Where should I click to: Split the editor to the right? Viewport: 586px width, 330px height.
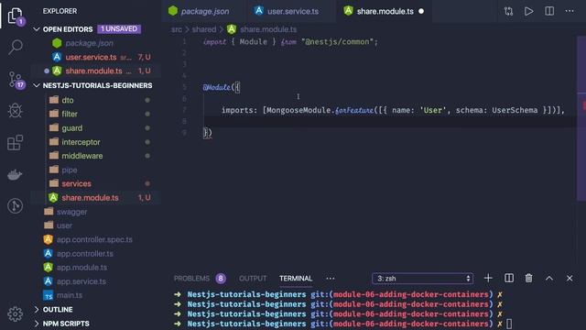549,11
